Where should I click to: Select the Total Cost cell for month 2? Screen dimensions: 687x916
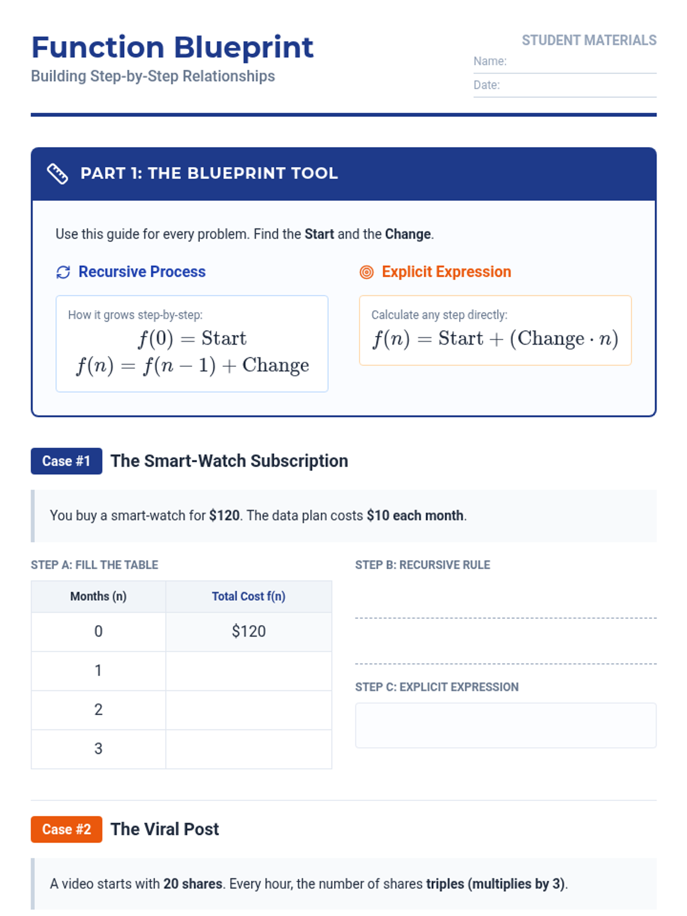(x=248, y=710)
